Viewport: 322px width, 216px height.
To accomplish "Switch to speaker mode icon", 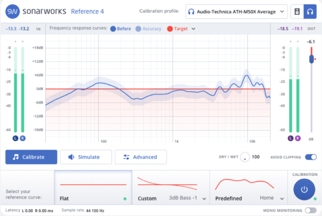I will coord(297,12).
